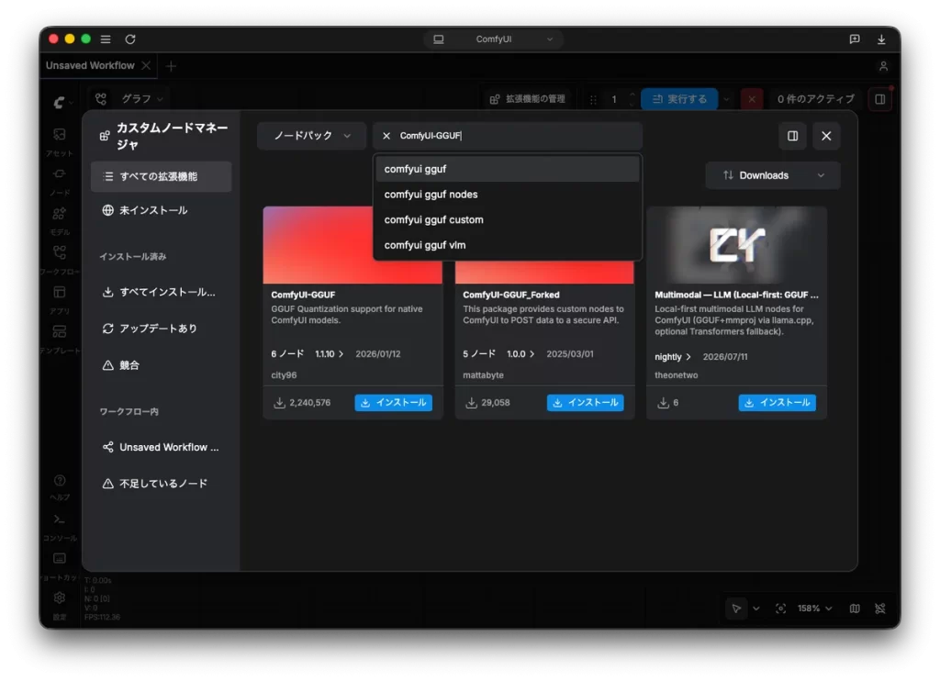
Task: Switch to the Unsaved Workflow tab
Action: pyautogui.click(x=90, y=65)
